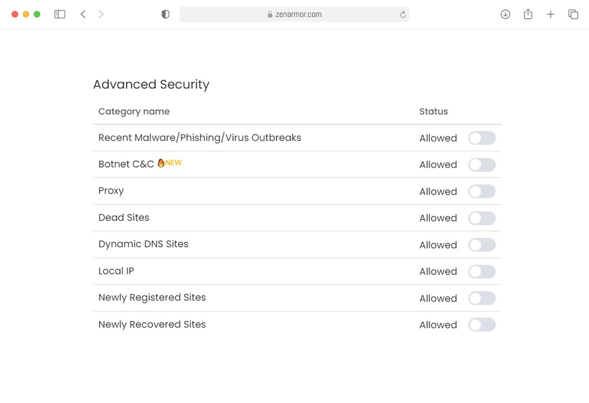
Task: Toggle the Newly Recovered Sites switch
Action: [482, 325]
